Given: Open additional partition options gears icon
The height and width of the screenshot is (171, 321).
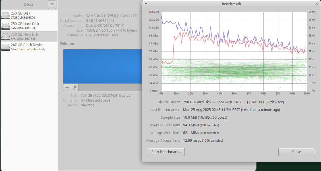Looking at the screenshot, I should 75,87.
